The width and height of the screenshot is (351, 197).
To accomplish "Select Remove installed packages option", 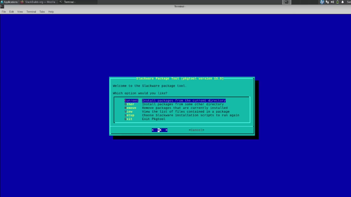I will pyautogui.click(x=176, y=108).
